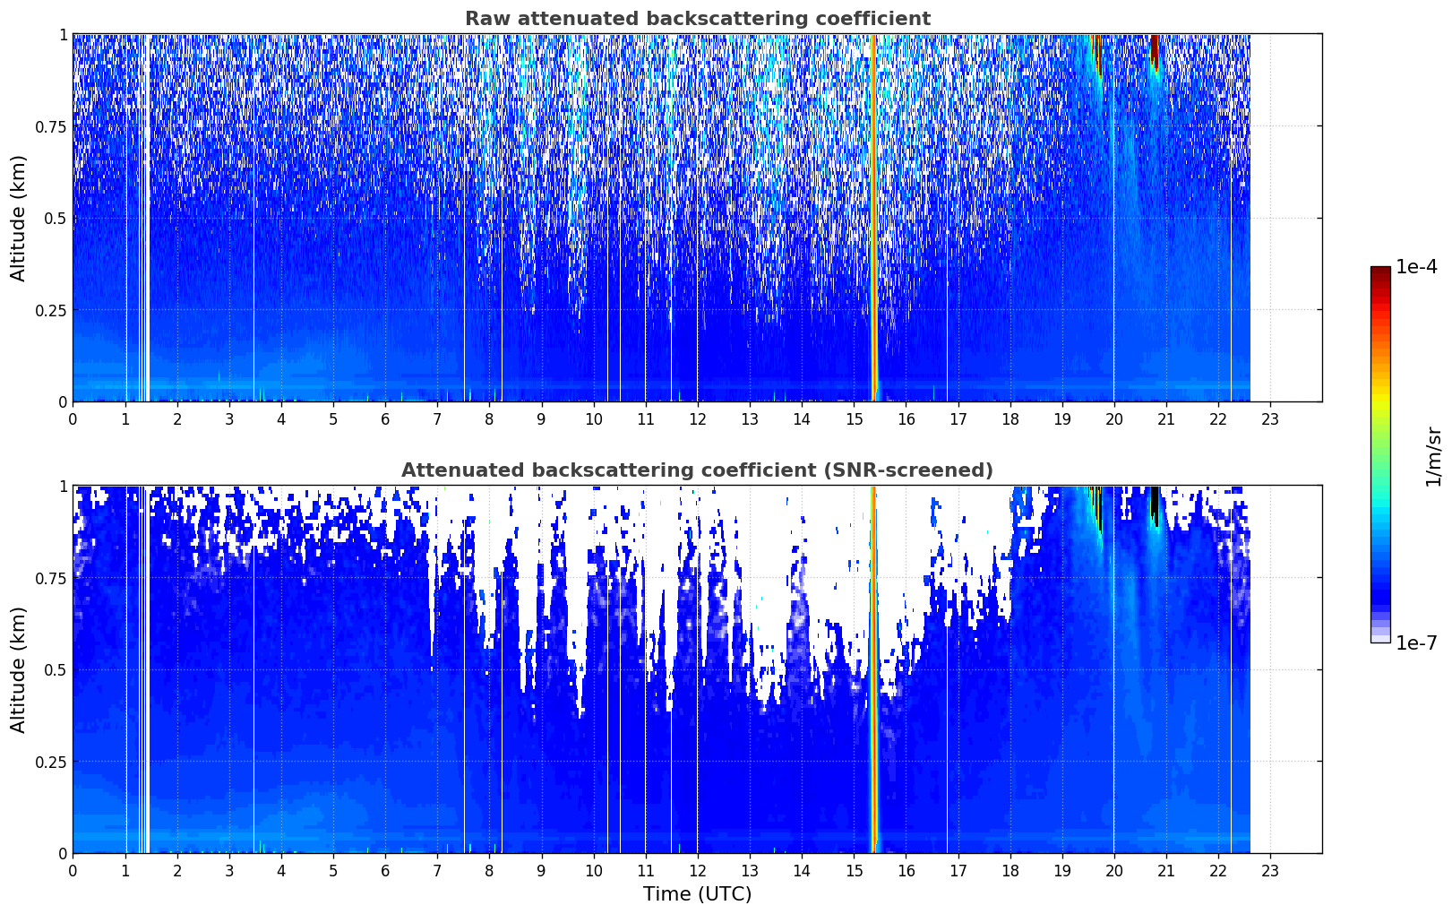Click the orange vertical stripe in raw plot
The height and width of the screenshot is (914, 1452).
[x=873, y=218]
